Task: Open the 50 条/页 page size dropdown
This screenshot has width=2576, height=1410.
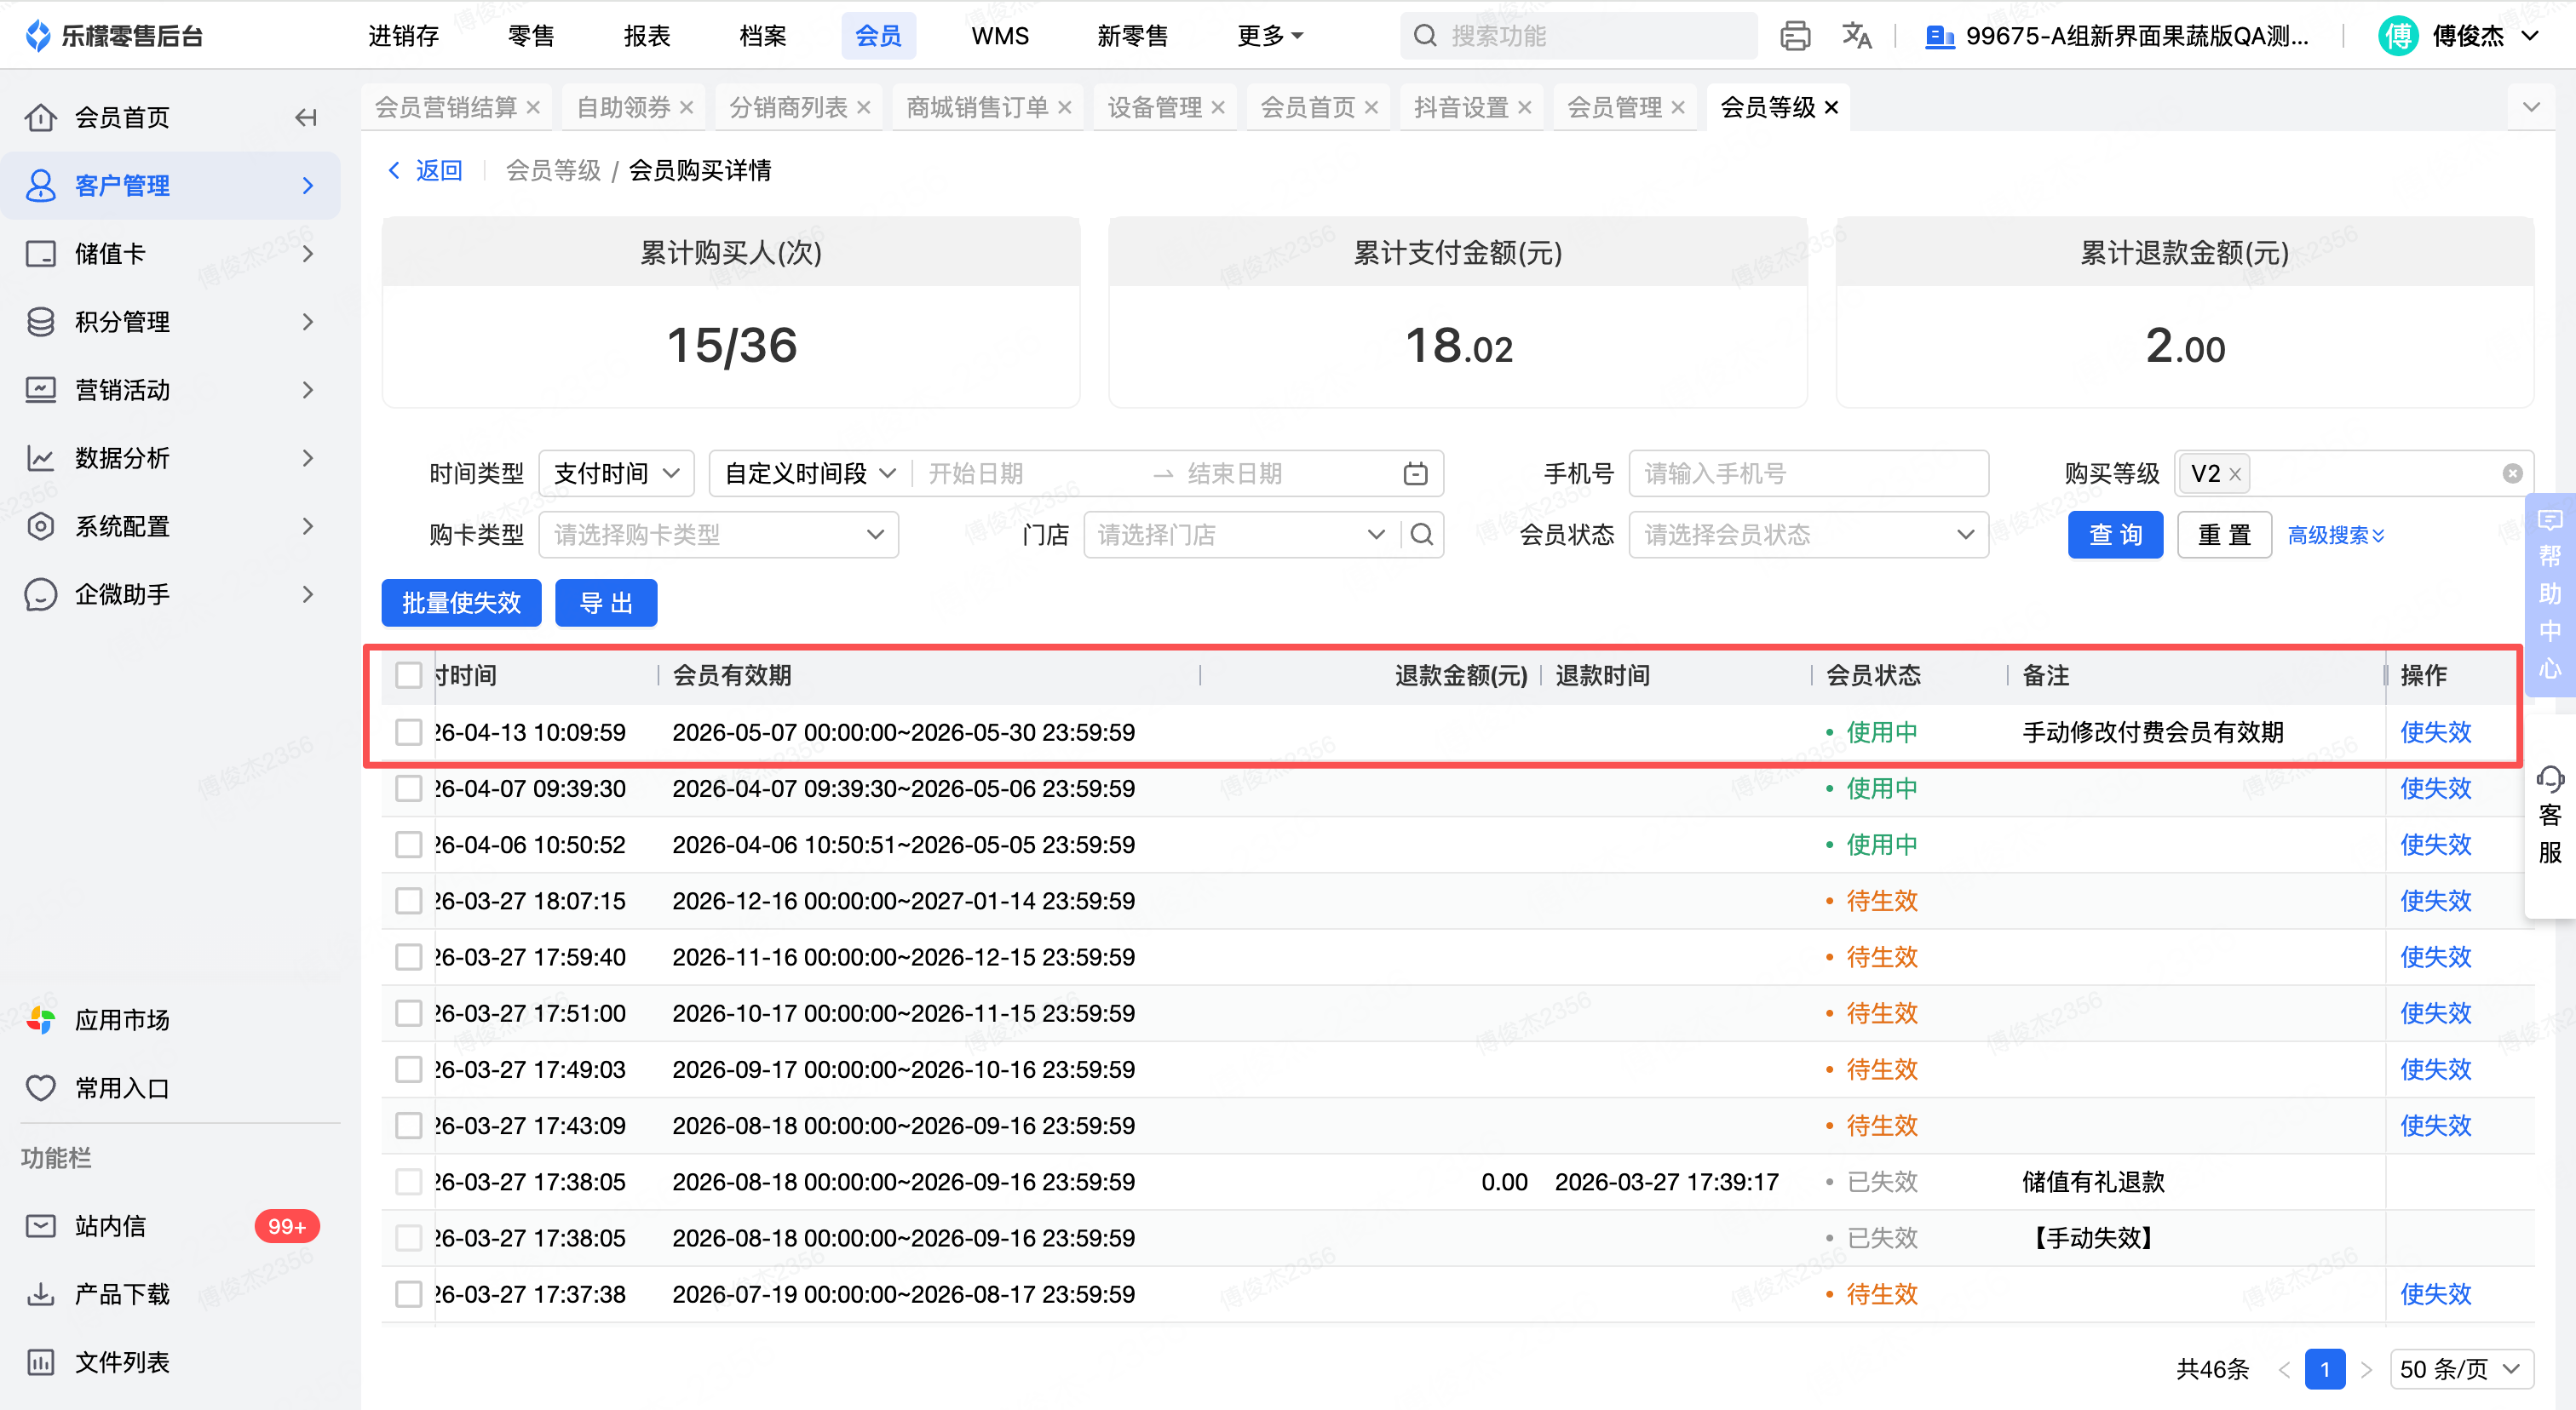Action: (2460, 1369)
